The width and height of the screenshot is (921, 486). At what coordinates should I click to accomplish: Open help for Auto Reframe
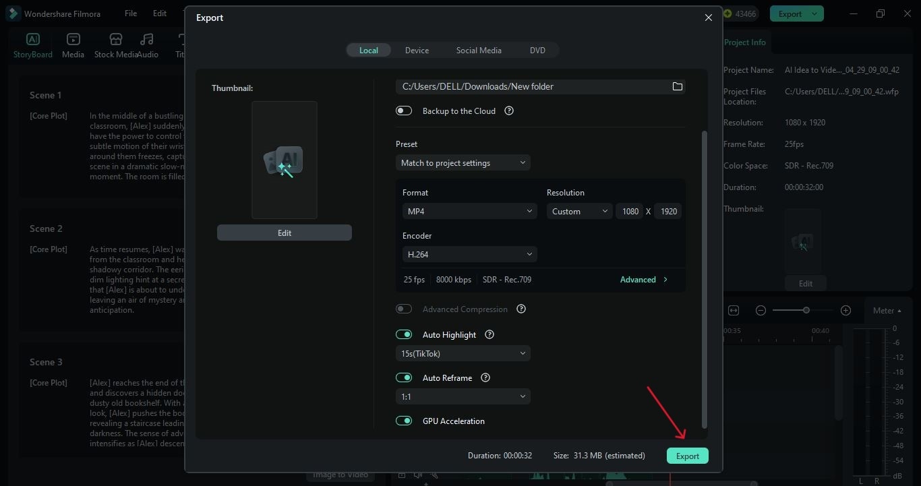click(x=485, y=377)
